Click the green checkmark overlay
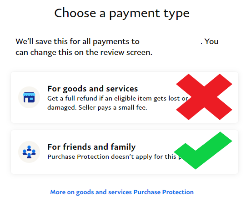Viewport: 251px width, 207px height. point(203,151)
